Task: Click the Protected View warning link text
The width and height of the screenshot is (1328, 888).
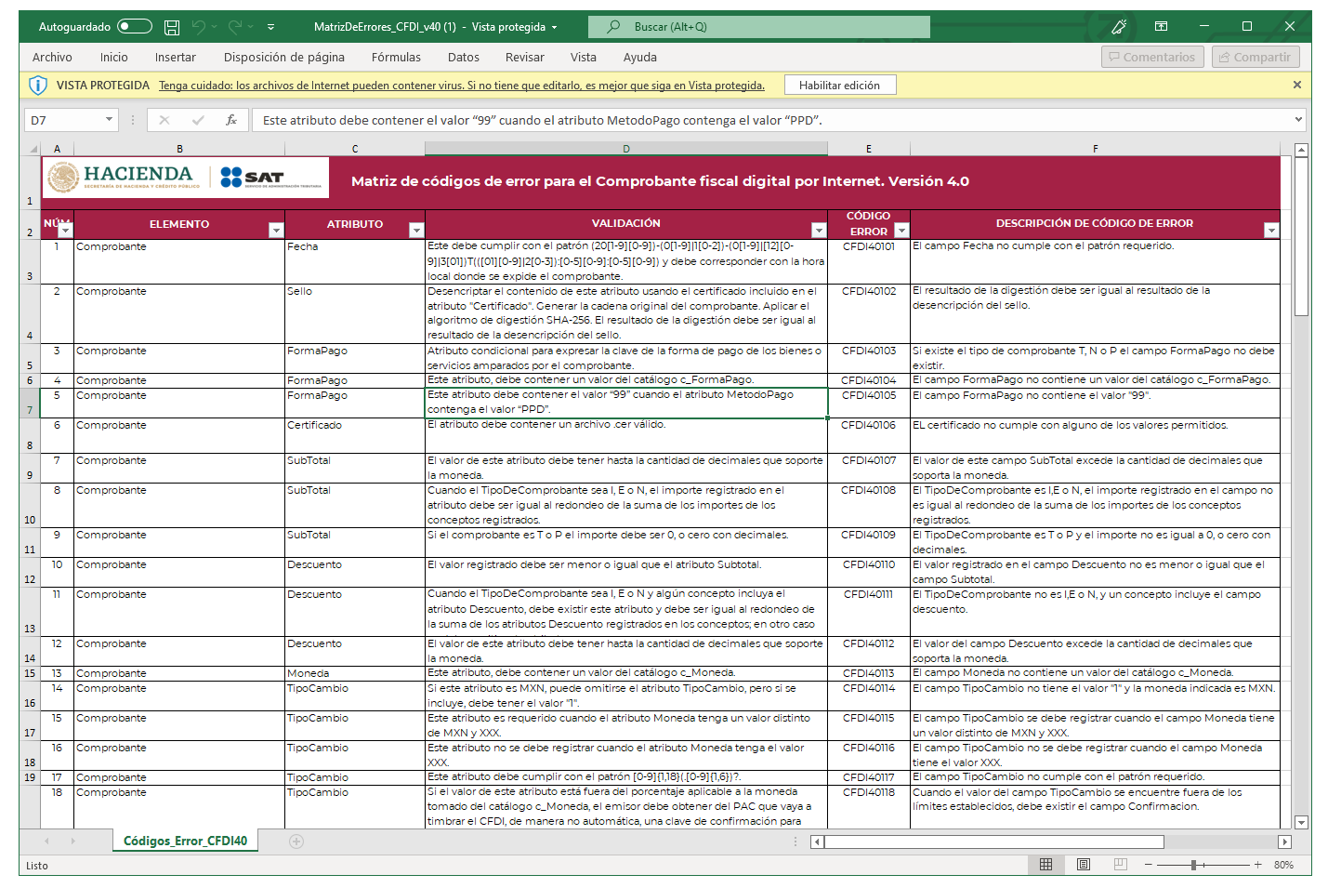Action: click(x=461, y=86)
